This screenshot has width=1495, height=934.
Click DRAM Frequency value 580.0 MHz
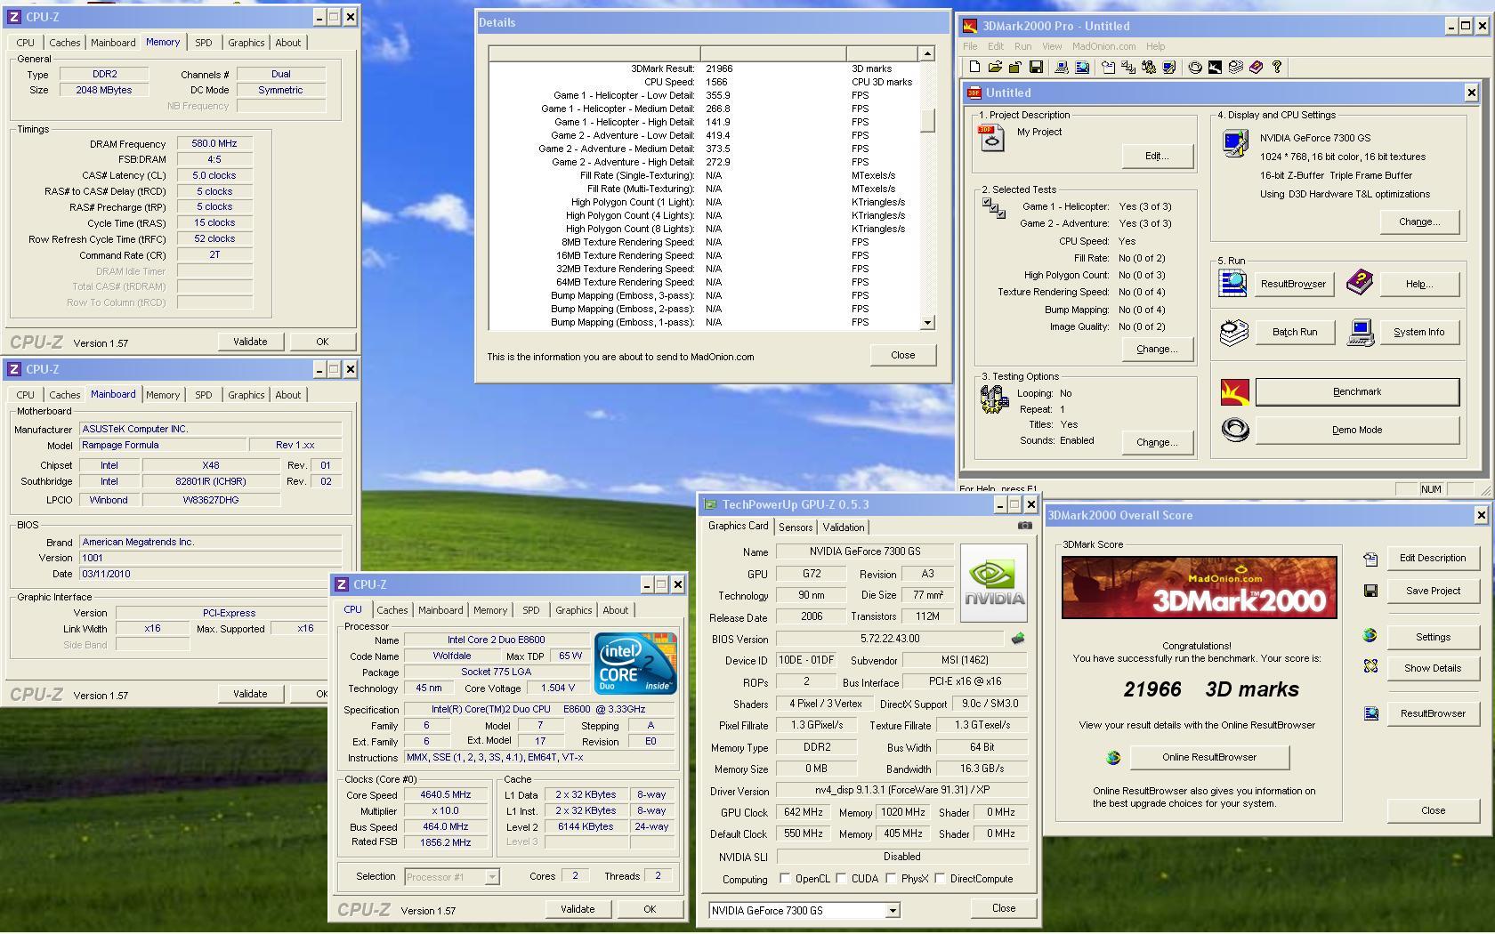pyautogui.click(x=214, y=143)
